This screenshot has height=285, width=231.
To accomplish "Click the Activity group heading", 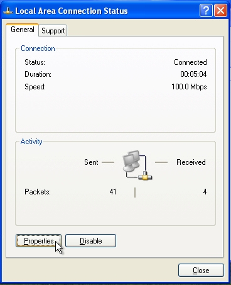I will [31, 142].
